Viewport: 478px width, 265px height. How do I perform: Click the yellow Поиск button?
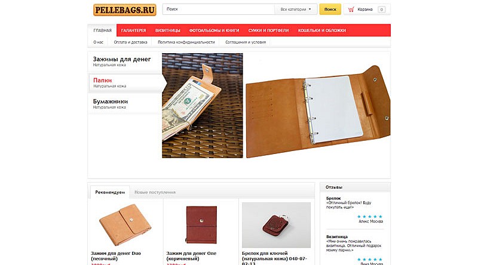click(x=330, y=10)
